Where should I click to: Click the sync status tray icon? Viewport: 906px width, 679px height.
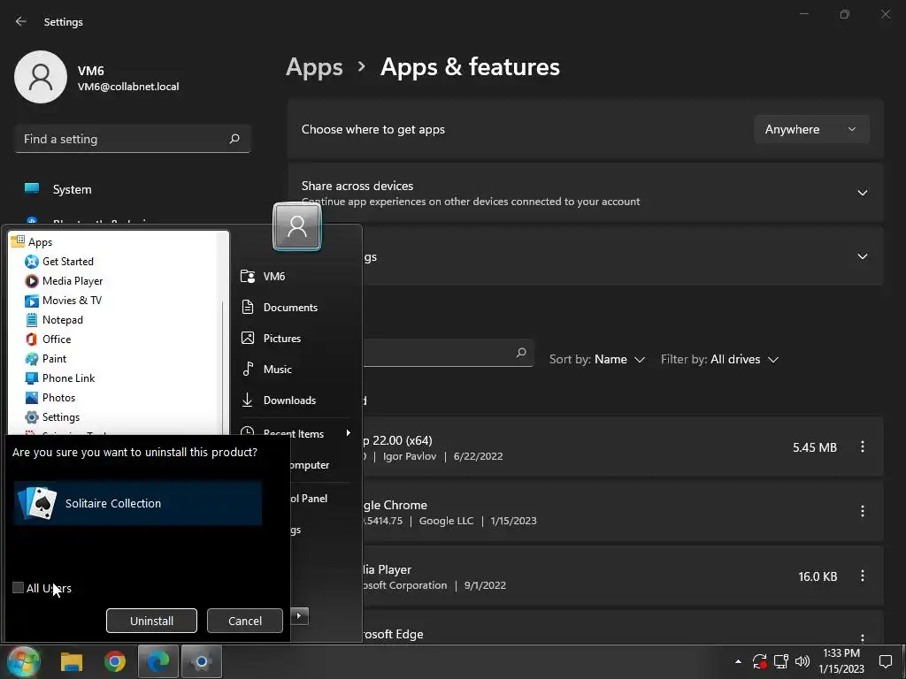(759, 661)
